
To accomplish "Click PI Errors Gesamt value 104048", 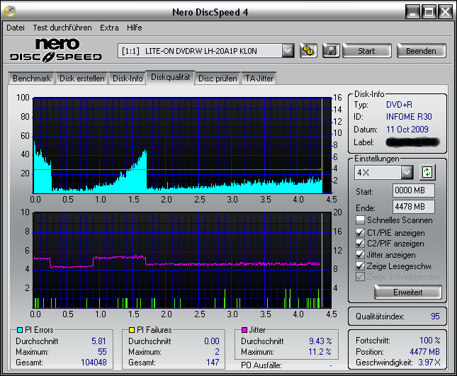I will tap(94, 363).
